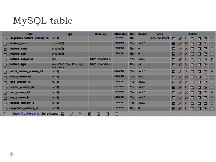Edit the tfbs_primary_id field with pencil

point(180,77)
